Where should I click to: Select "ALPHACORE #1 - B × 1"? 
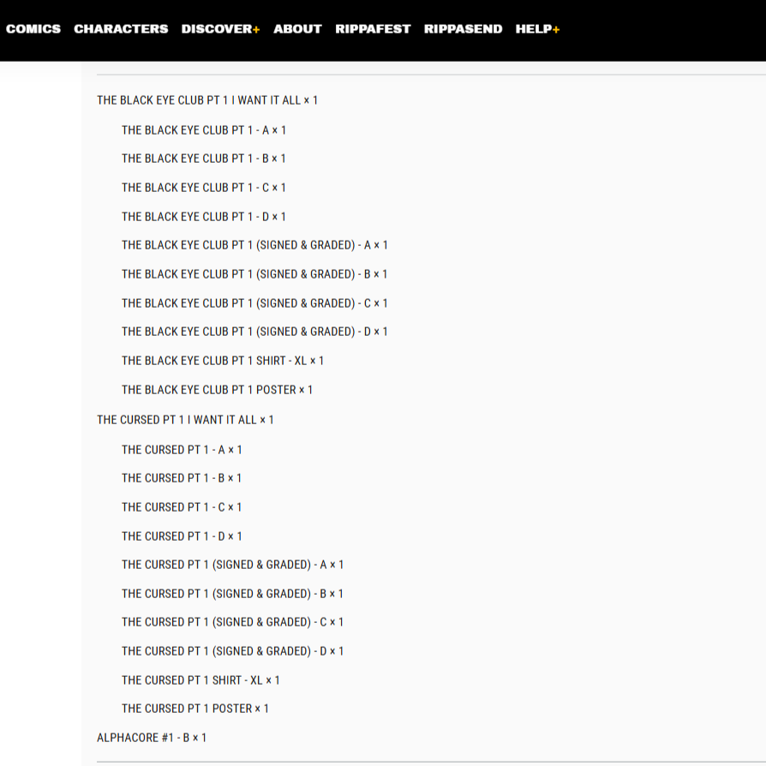pyautogui.click(x=152, y=738)
